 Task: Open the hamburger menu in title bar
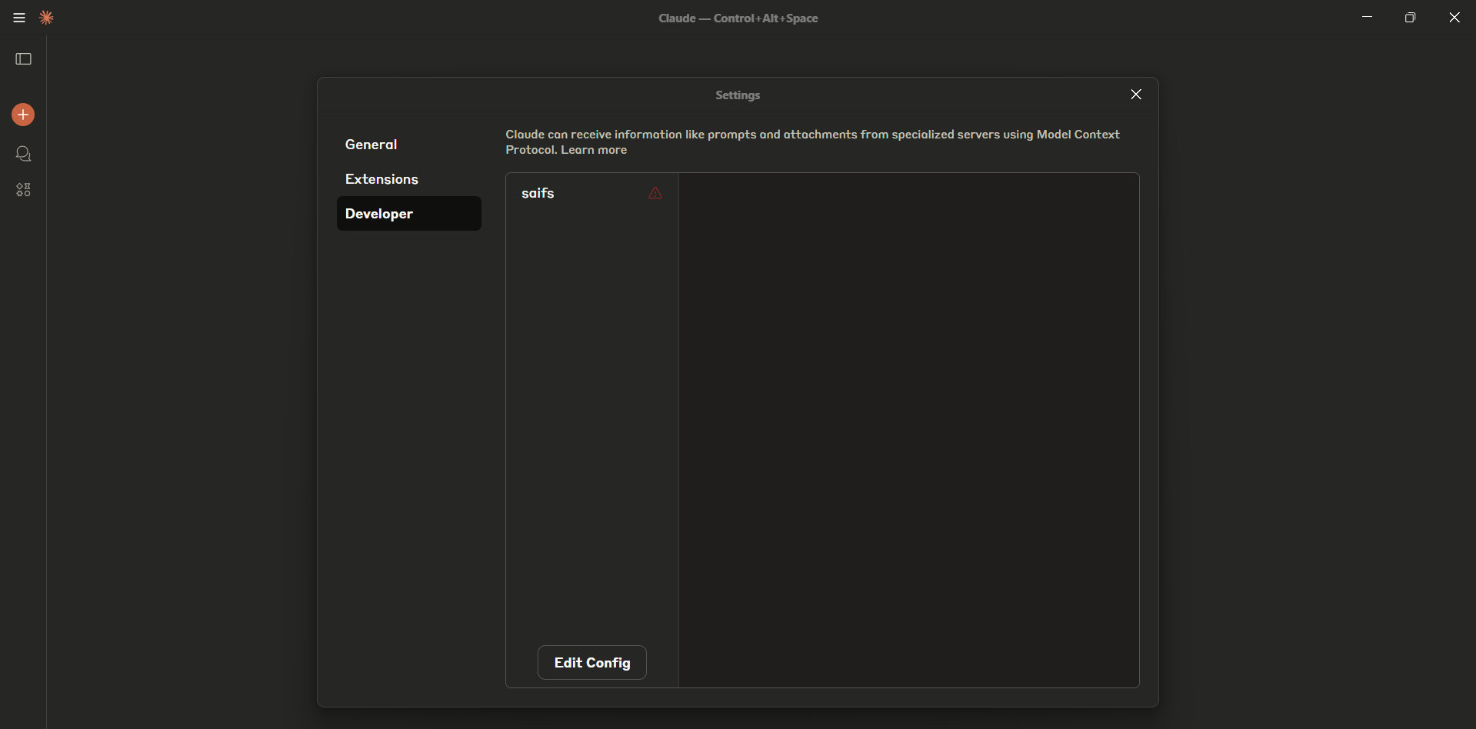[19, 18]
